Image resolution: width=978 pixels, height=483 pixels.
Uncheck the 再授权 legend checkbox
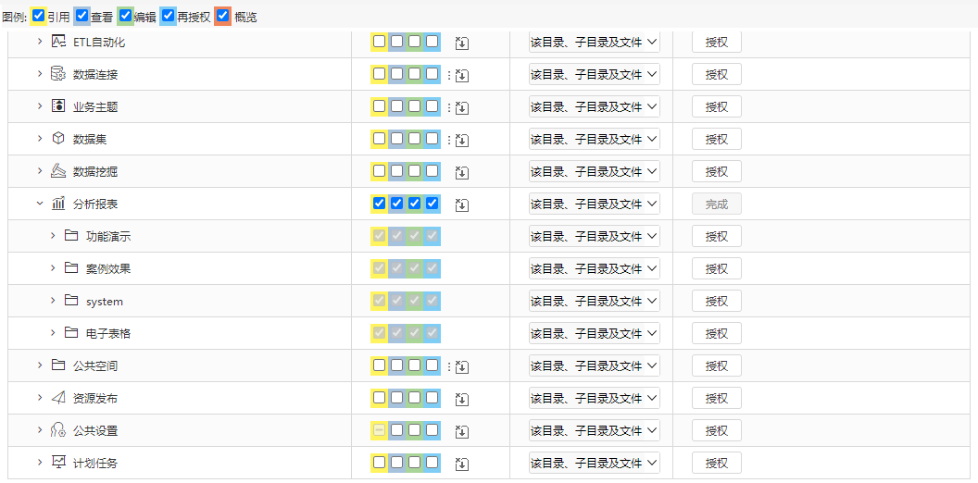pos(169,16)
